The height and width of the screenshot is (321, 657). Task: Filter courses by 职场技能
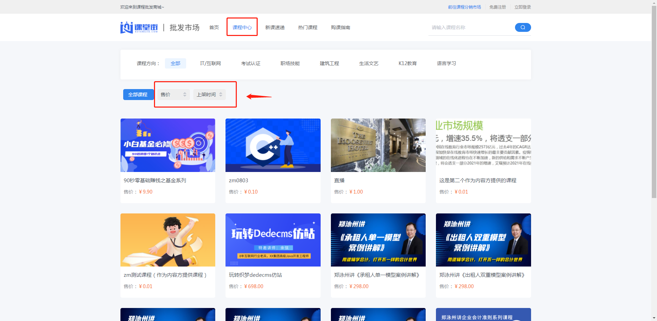tap(290, 63)
